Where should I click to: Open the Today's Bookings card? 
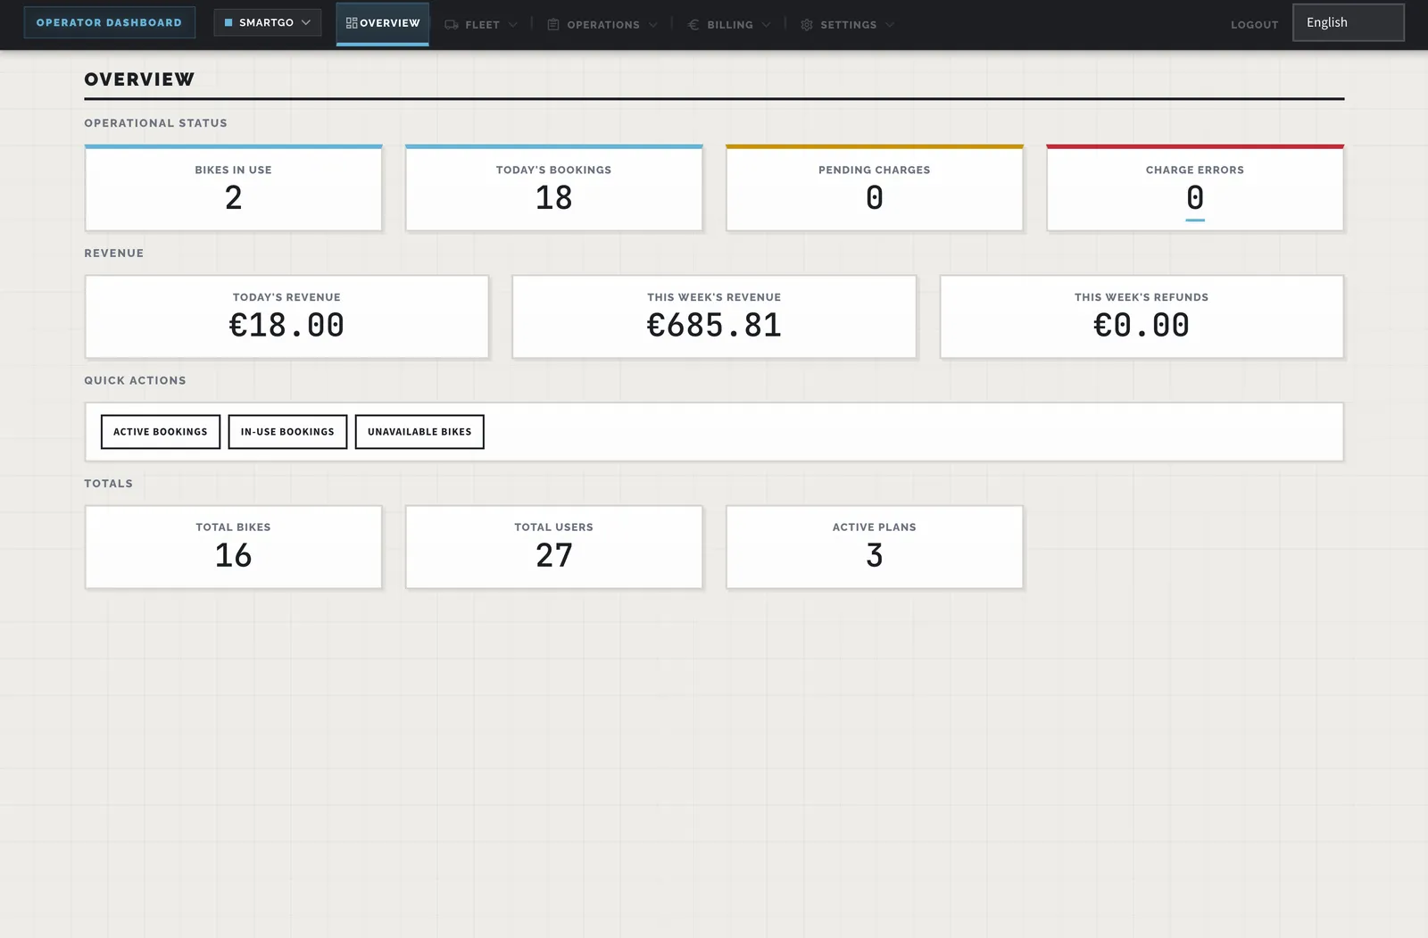[554, 188]
